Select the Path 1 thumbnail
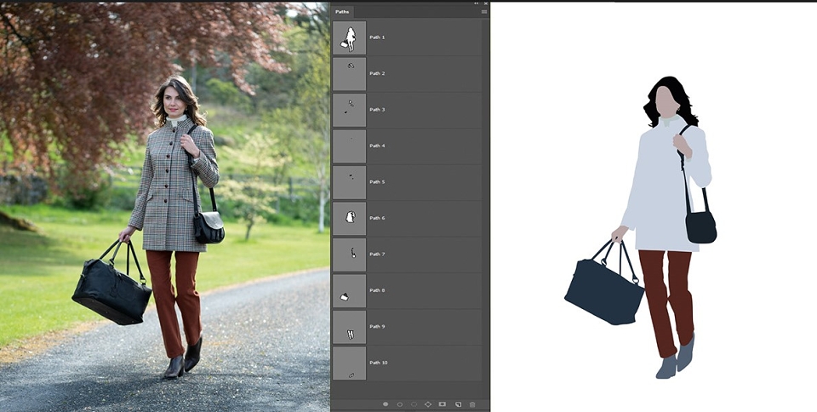 coord(350,38)
